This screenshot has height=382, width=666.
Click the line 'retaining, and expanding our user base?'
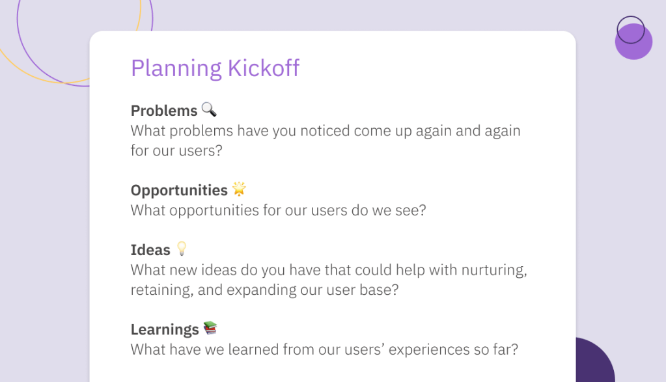[x=264, y=290]
